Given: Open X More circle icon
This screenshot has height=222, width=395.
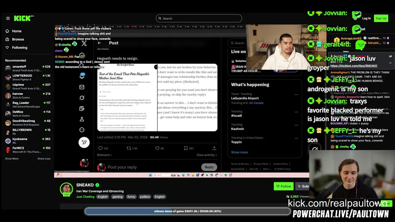Looking at the screenshot, I should [x=82, y=130].
